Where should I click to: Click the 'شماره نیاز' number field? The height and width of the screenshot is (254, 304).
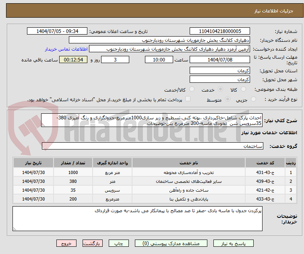coord(219,31)
